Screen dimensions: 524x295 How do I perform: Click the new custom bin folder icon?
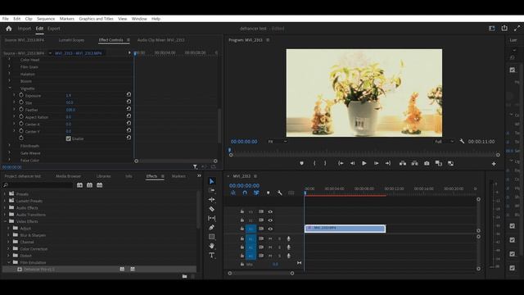[x=184, y=276]
